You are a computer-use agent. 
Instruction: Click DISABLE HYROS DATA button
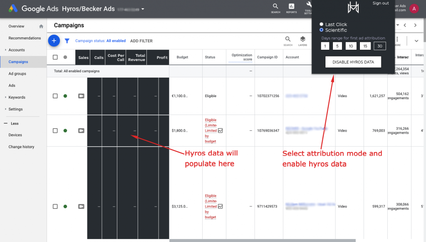point(353,62)
